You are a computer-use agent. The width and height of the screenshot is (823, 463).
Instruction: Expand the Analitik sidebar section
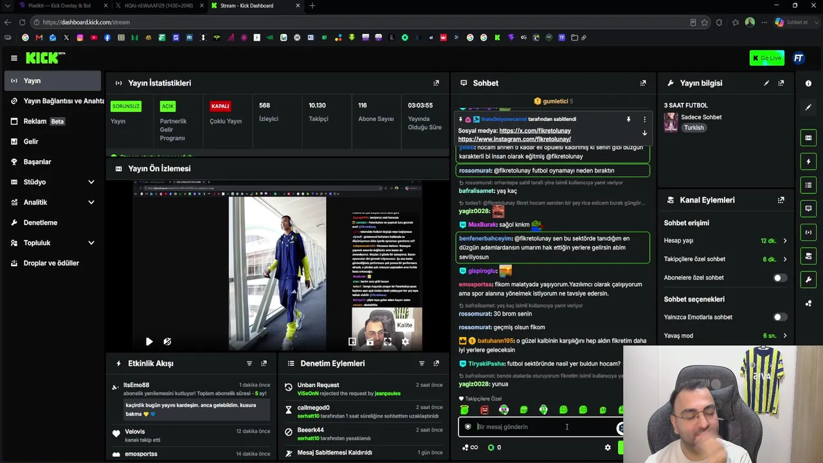pos(91,203)
